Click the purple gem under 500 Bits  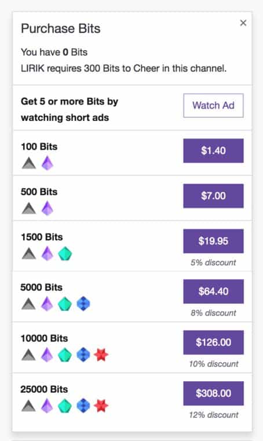(48, 208)
